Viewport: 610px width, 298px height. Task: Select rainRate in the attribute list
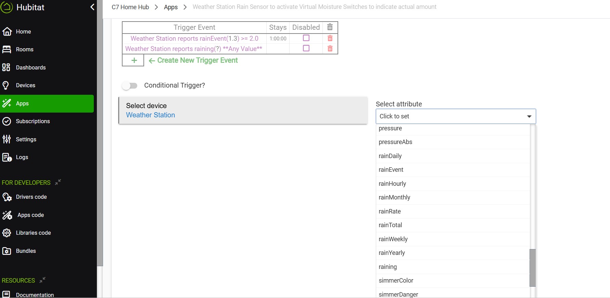click(x=390, y=211)
